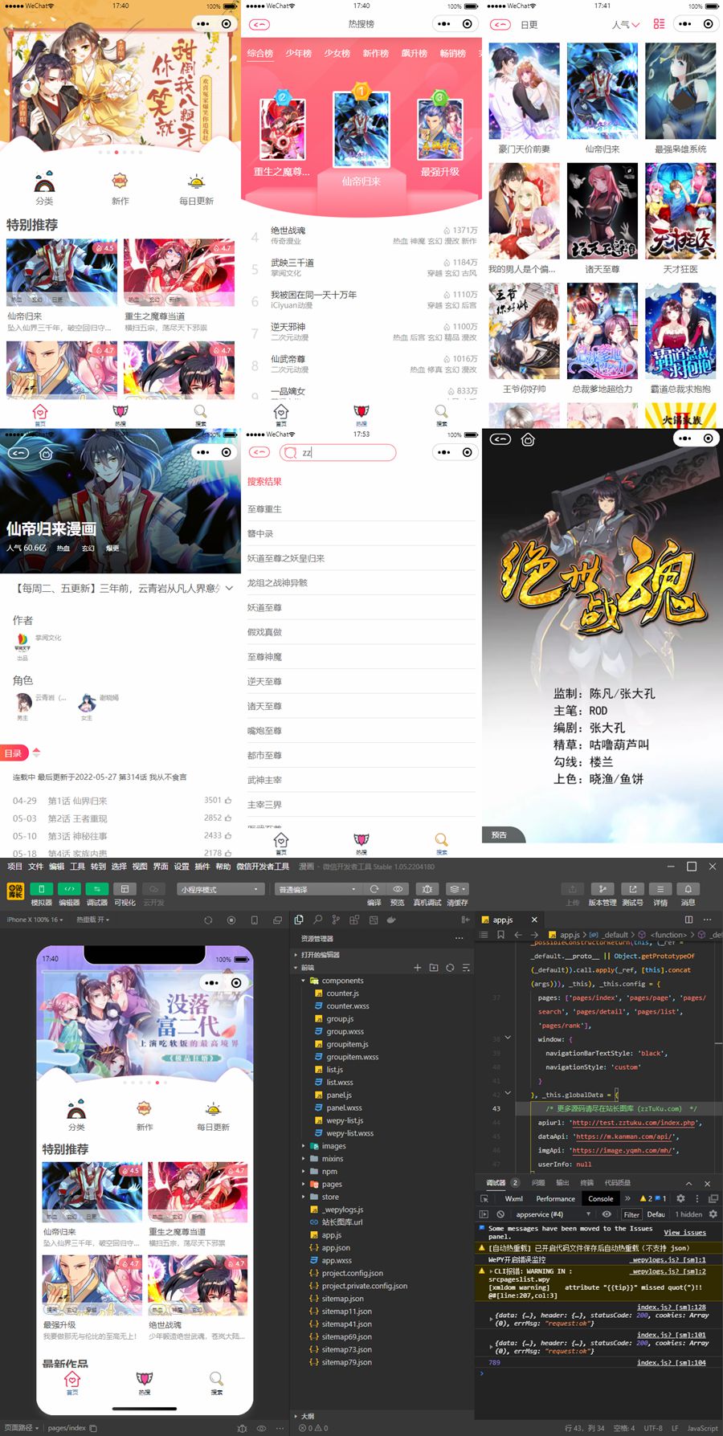Open the 小程序模式 mode dropdown
Viewport: 723px width, 1436px height.
click(220, 889)
